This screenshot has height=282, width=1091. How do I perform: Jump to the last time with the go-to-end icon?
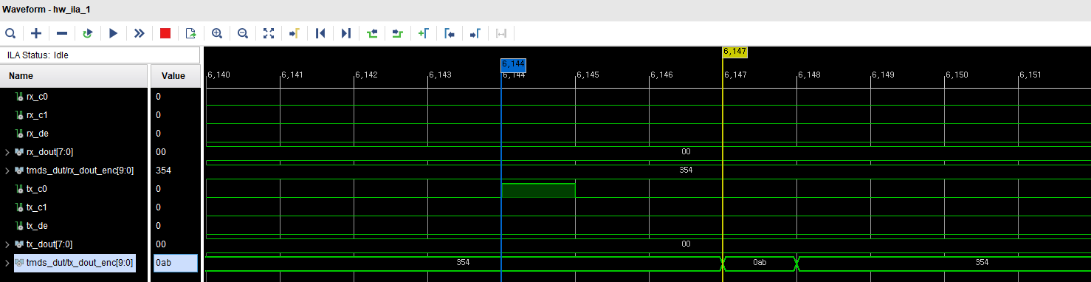[x=346, y=33]
